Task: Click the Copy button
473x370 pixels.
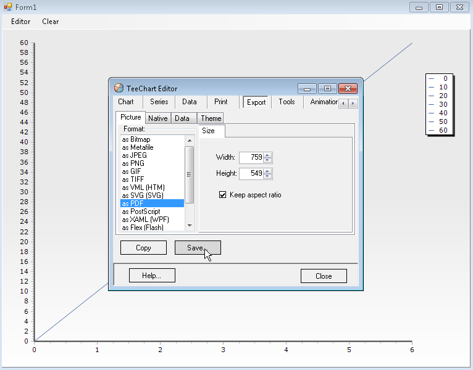Action: pos(143,248)
